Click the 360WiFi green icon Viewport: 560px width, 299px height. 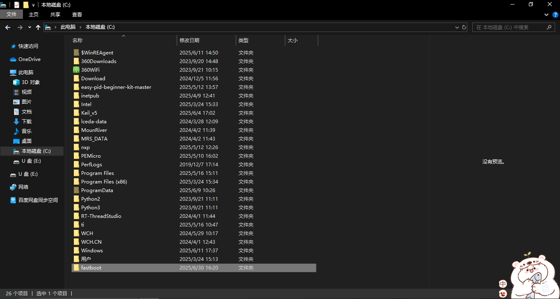(x=76, y=70)
